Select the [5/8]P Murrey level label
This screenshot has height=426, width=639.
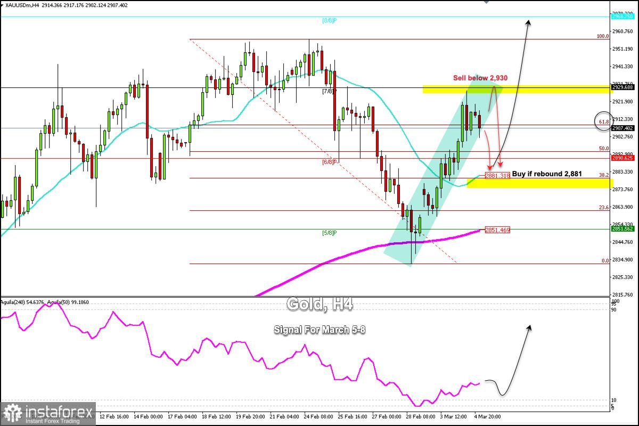click(x=330, y=233)
